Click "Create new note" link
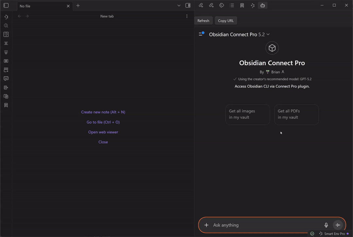Screen dimensions: 353x237 pos(103,112)
